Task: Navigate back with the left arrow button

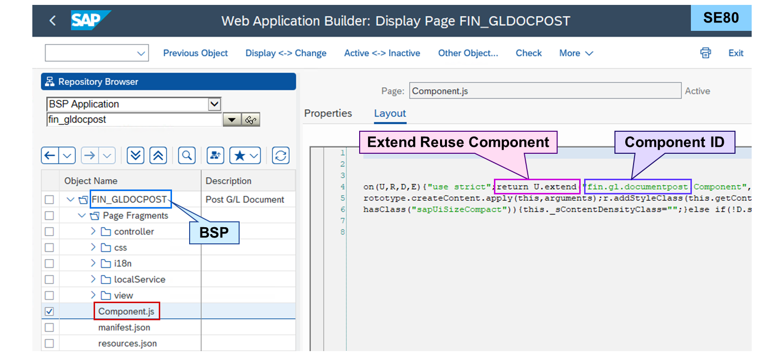Action: click(50, 156)
